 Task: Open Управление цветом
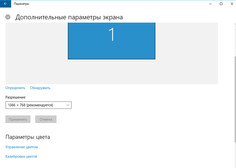coord(22,147)
